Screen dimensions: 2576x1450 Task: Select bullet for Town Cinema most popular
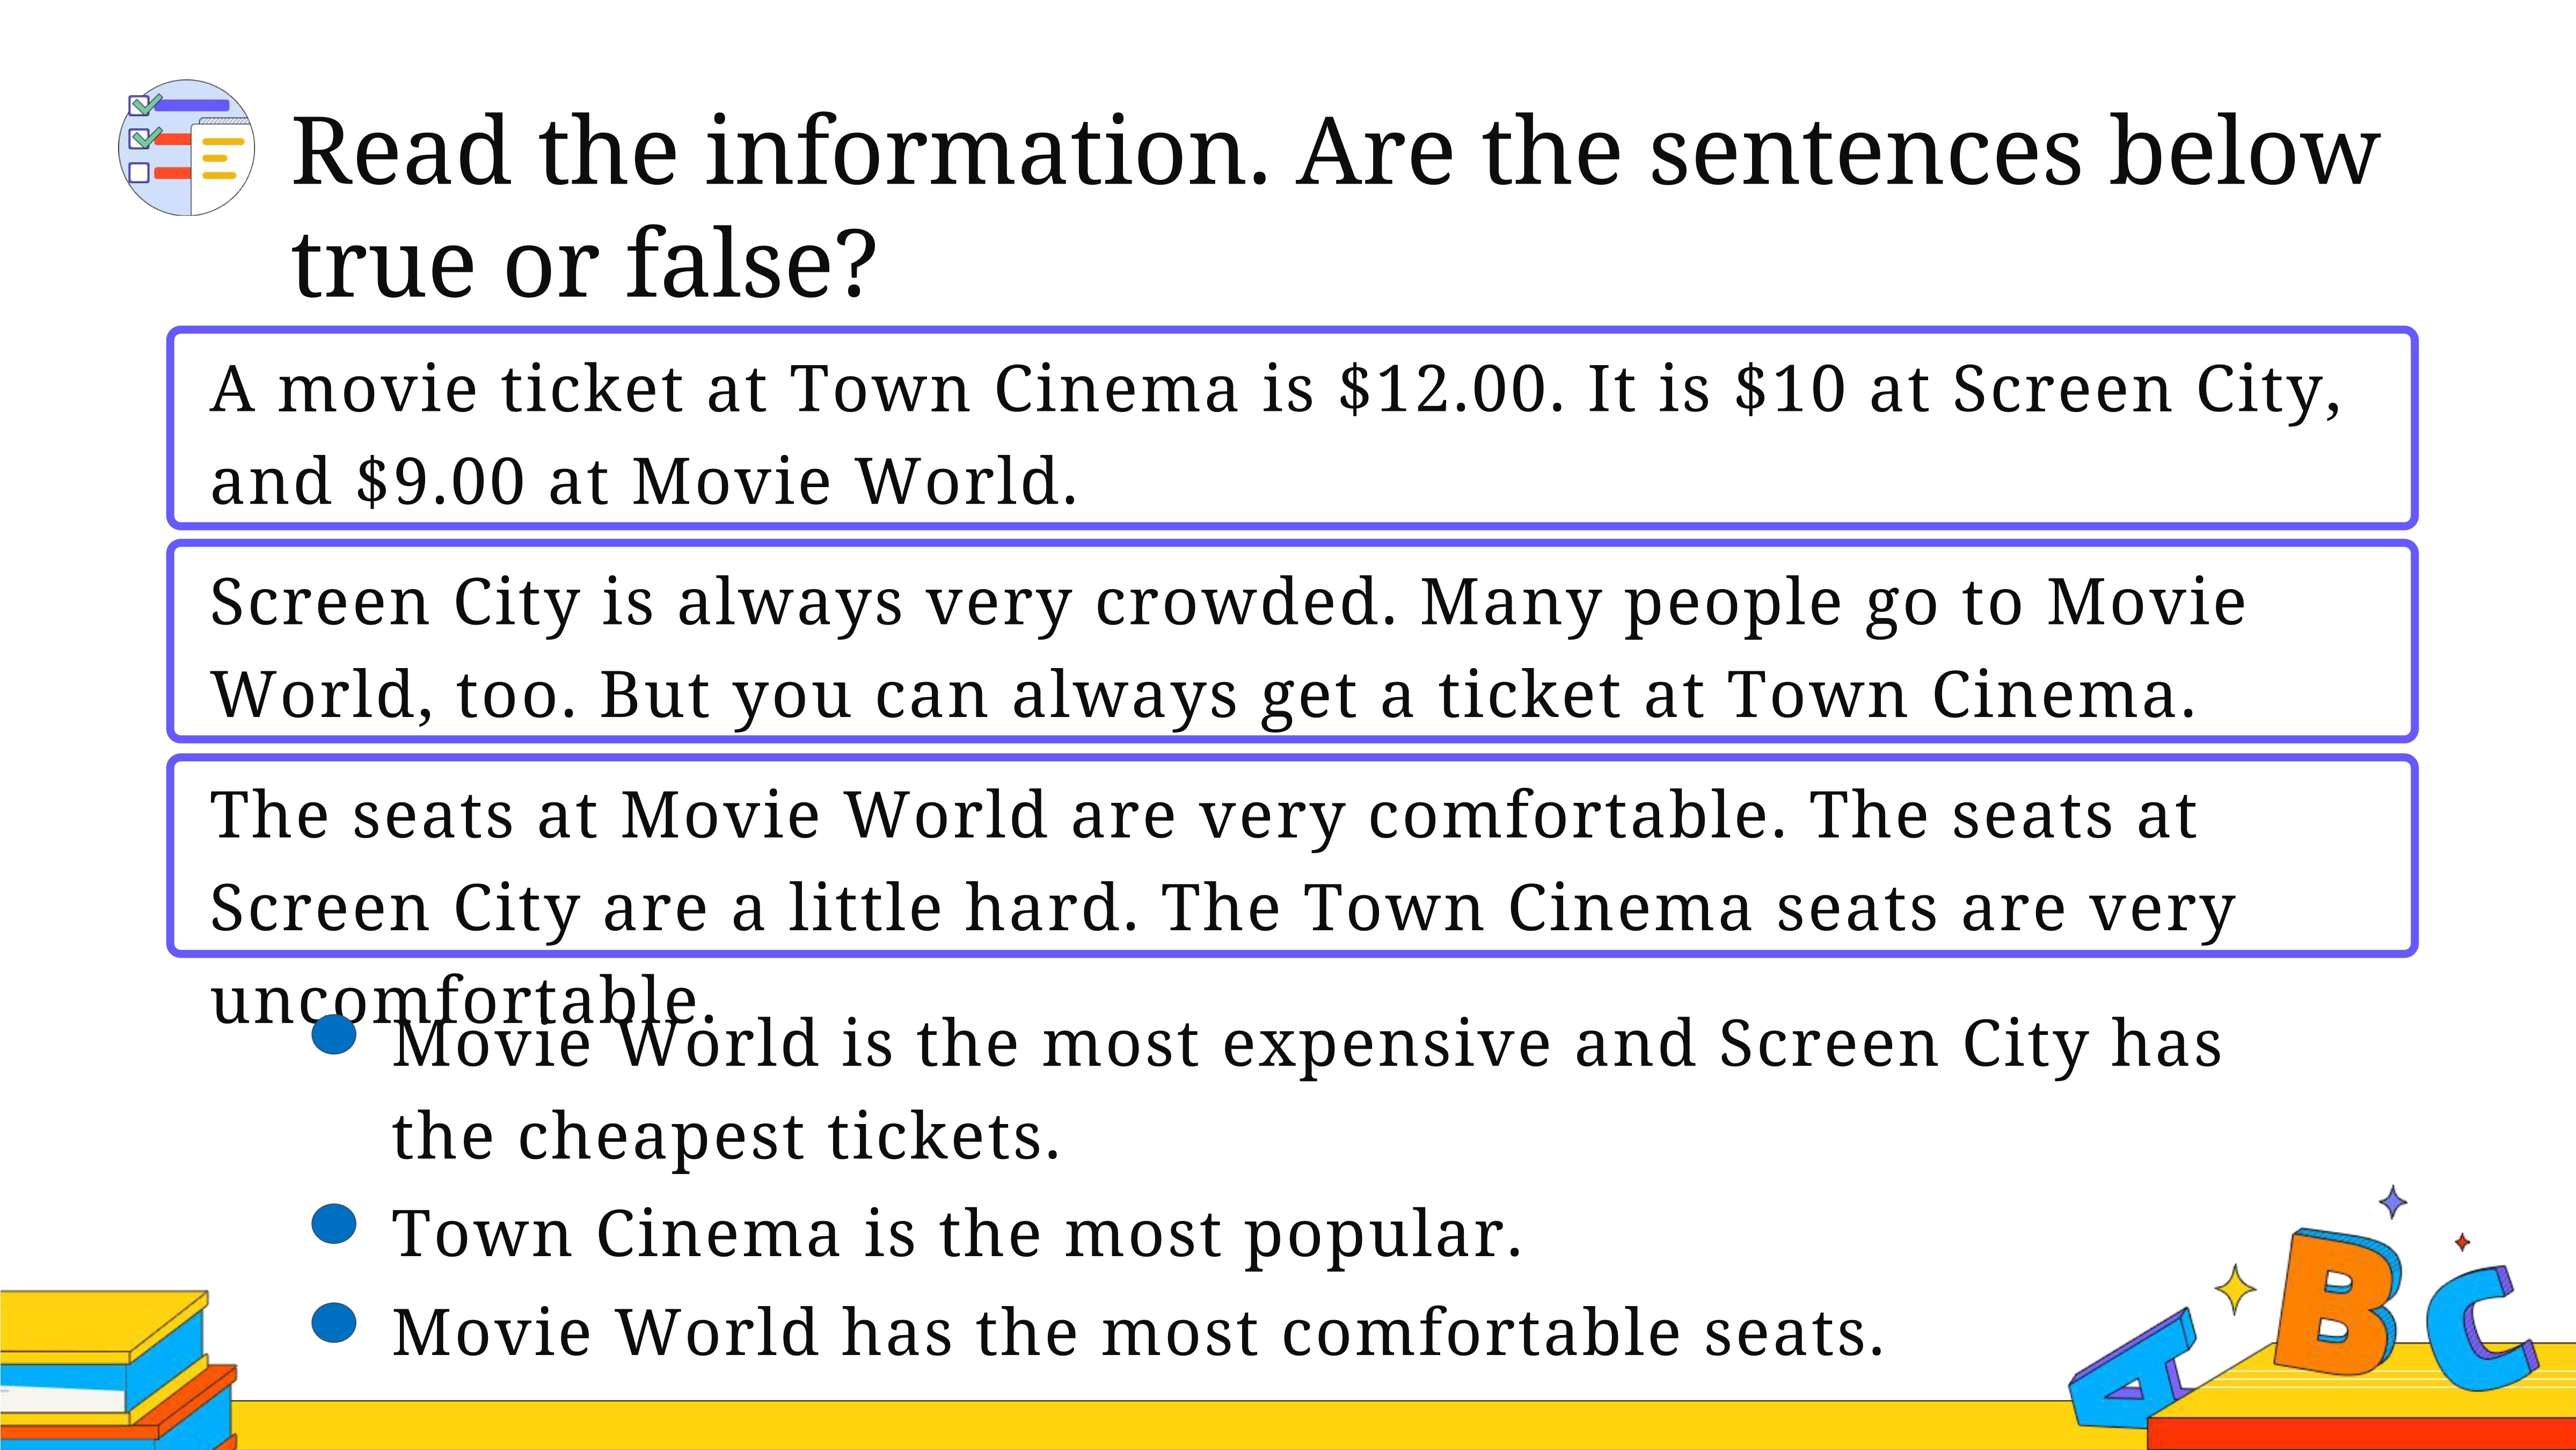(x=334, y=1224)
